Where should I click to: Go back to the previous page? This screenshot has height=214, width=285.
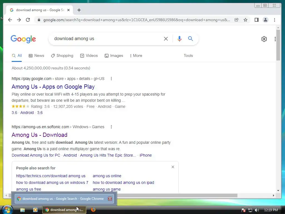point(10,20)
